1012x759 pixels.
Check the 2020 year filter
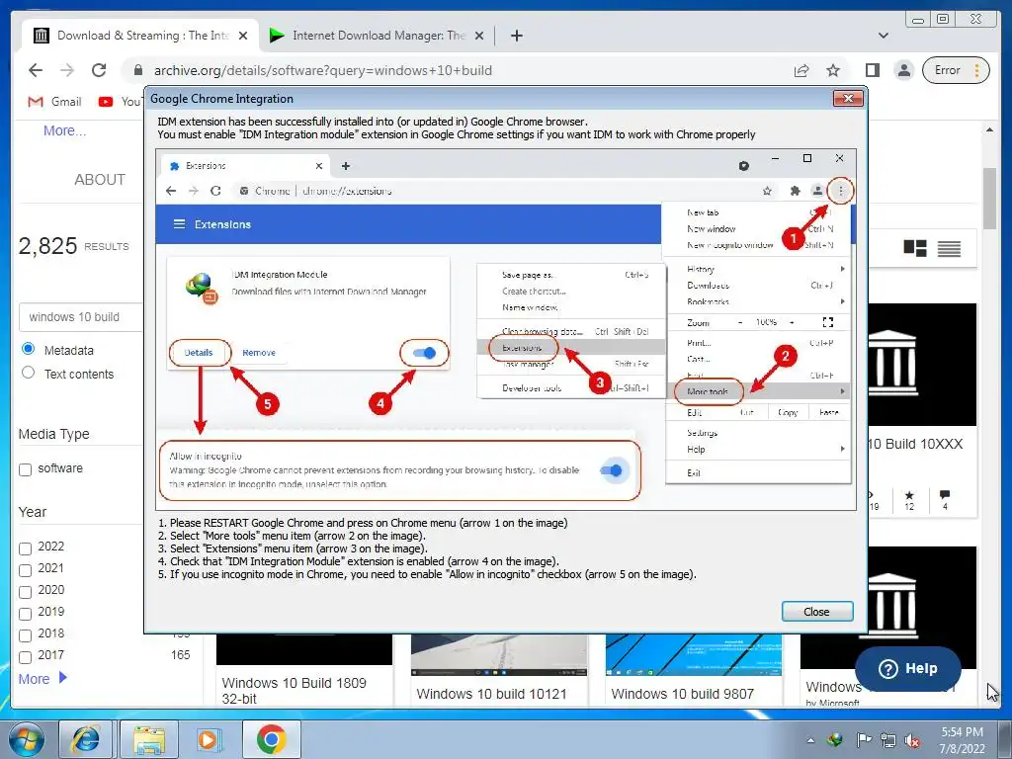point(25,592)
